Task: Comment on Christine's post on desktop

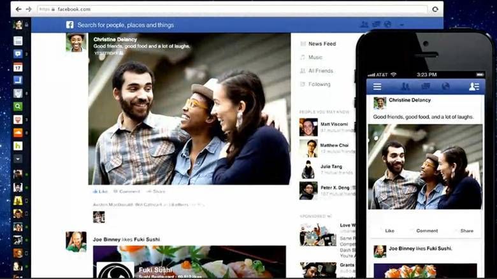Action: [127, 192]
